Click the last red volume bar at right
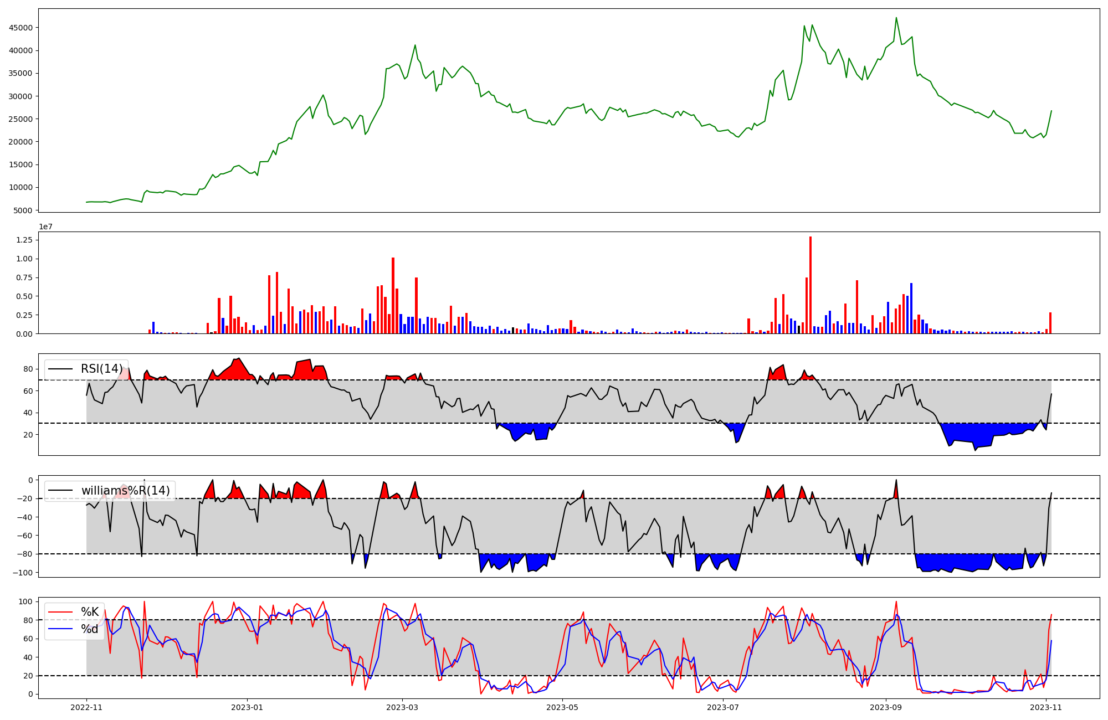Viewport: 1108px width, 720px height. 1050,323
